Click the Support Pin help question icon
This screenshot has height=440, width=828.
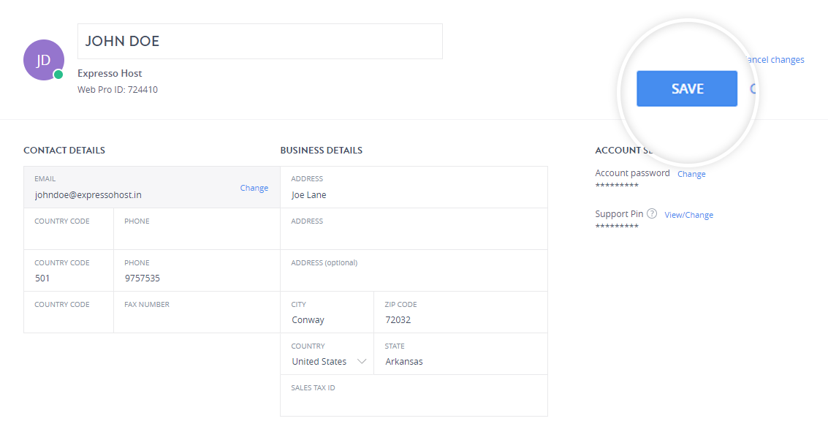click(x=652, y=213)
